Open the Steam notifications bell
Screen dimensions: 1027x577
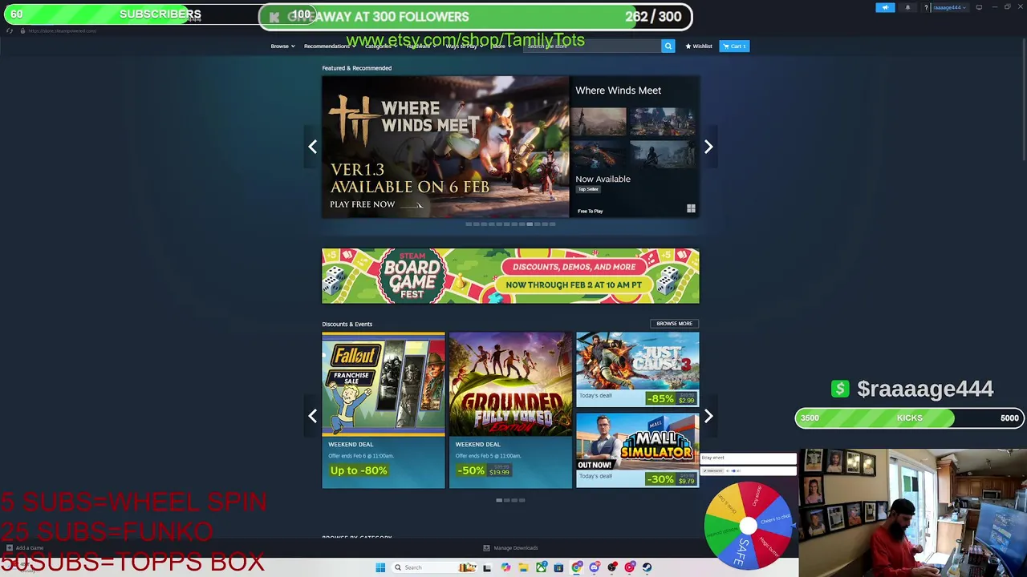[x=907, y=7]
